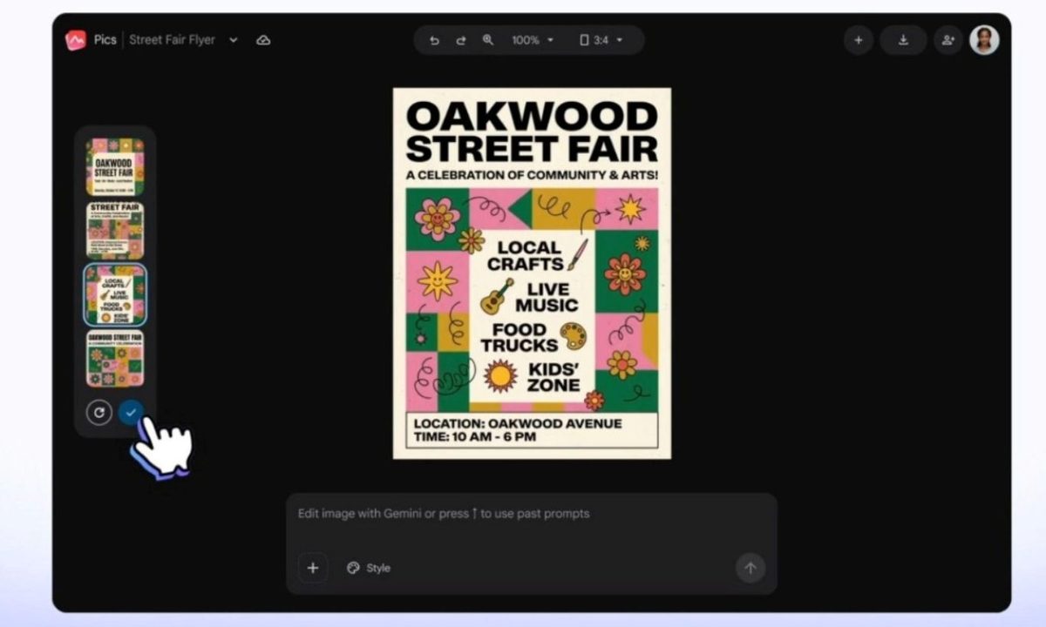Add an attachment with the prompt plus button
The height and width of the screenshot is (627, 1046).
click(x=313, y=568)
